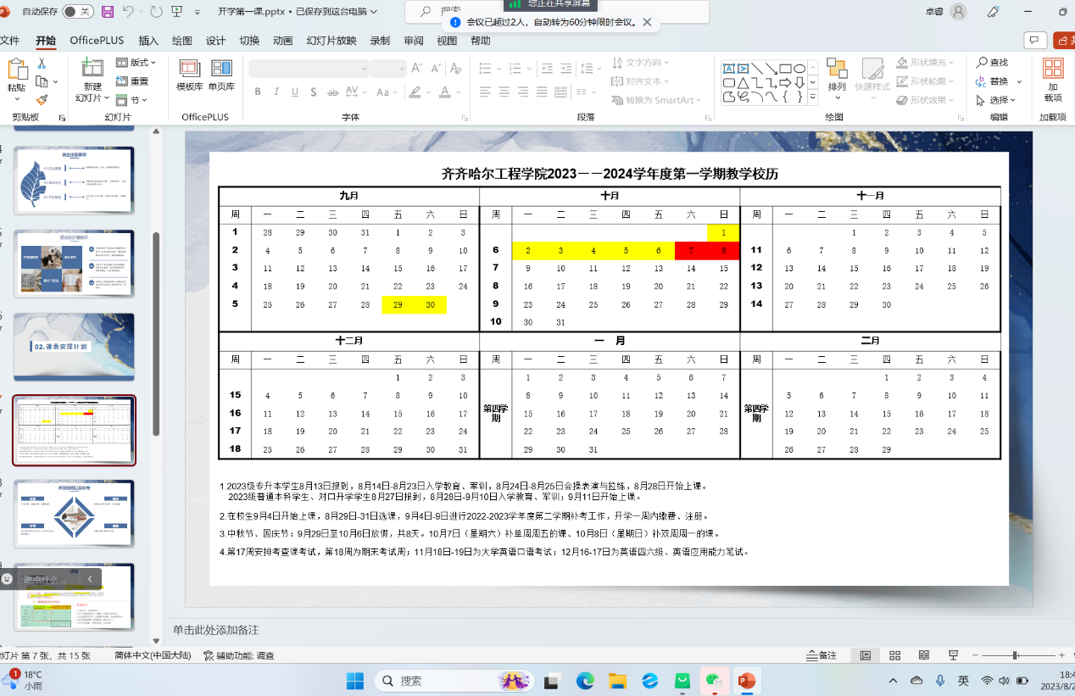Expand the shapes gallery more arrow
1075x696 pixels.
coord(813,97)
